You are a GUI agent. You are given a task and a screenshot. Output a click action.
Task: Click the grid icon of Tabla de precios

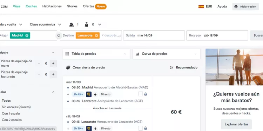pos(67,54)
